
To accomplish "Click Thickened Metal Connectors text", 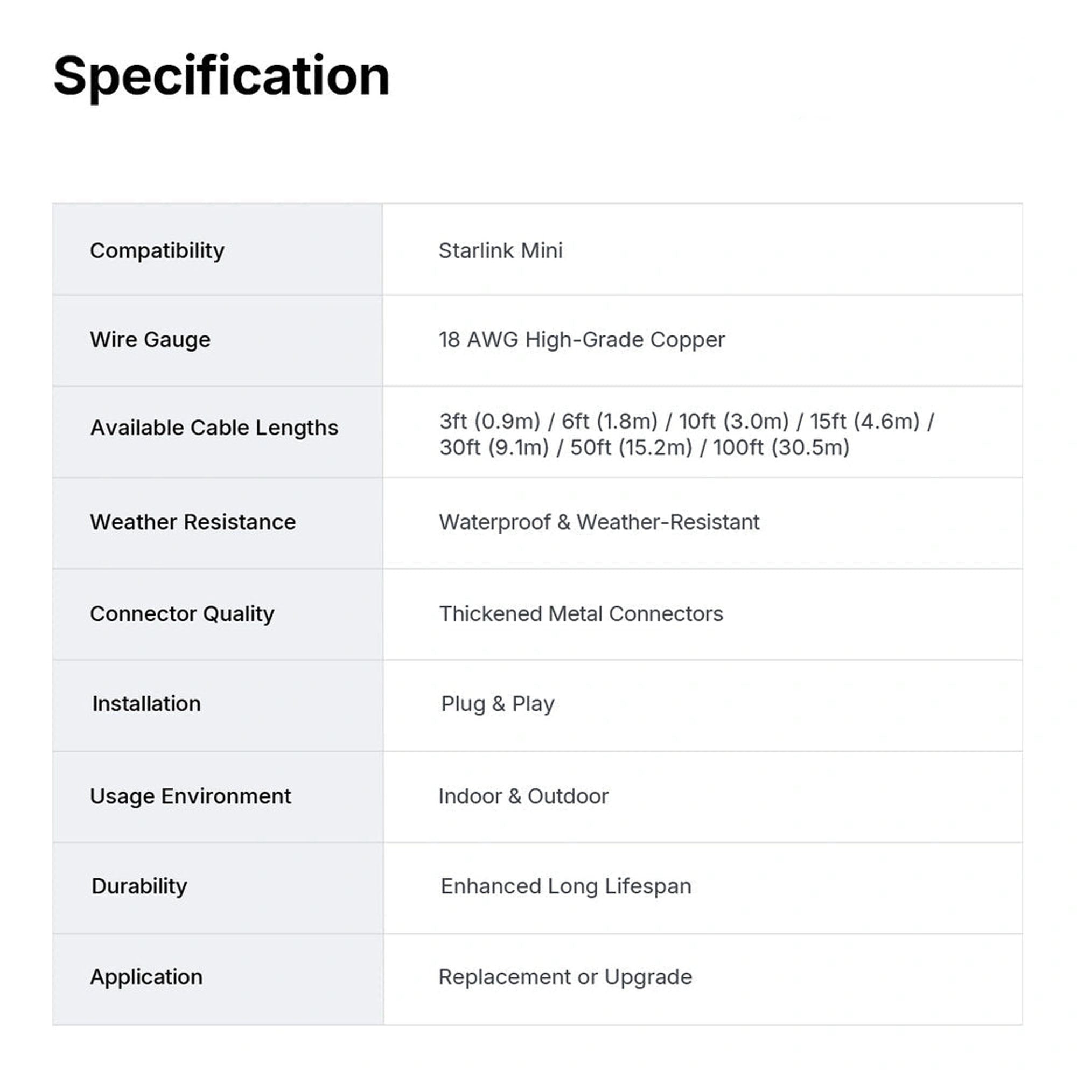I will pyautogui.click(x=581, y=613).
